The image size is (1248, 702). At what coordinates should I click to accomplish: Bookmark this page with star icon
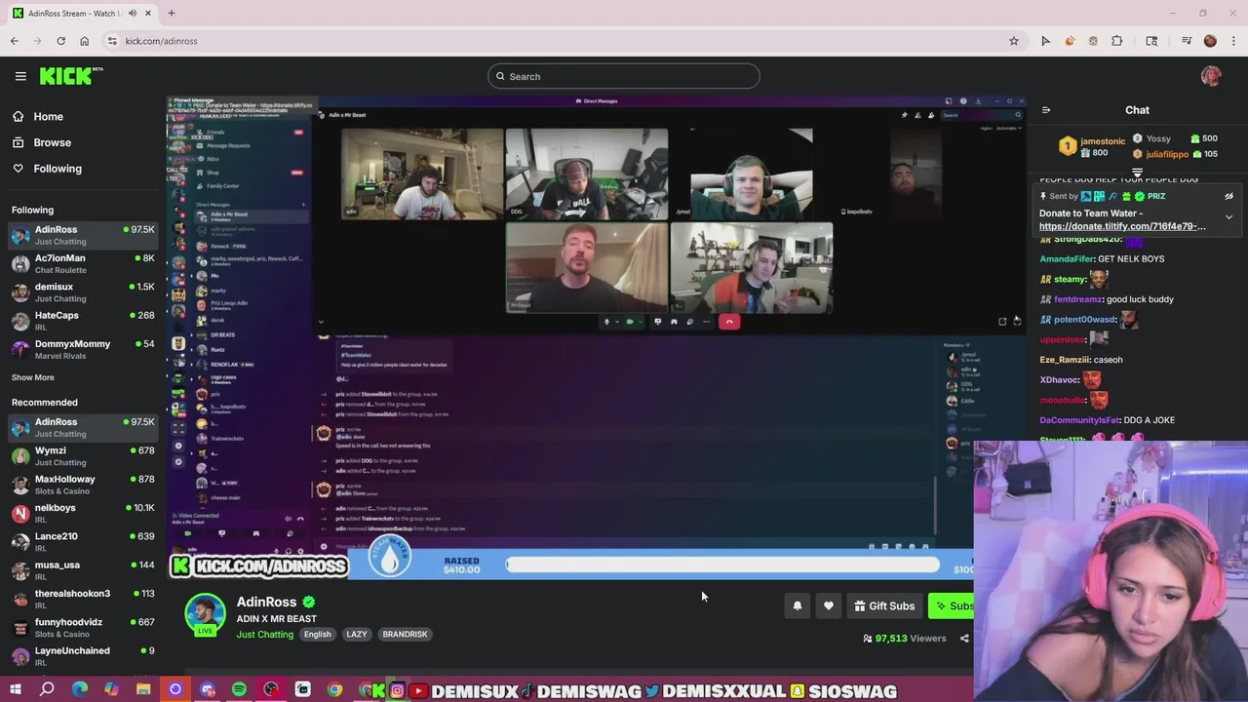pos(1014,41)
